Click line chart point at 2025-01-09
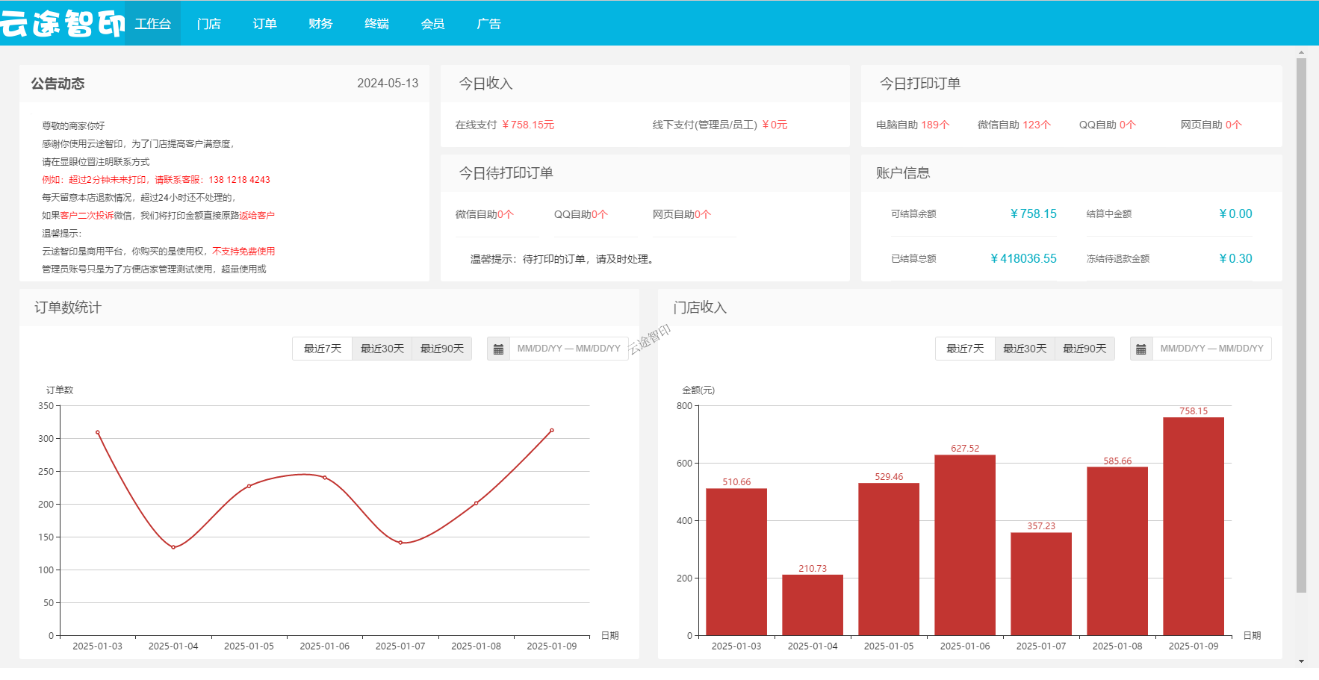 point(552,431)
